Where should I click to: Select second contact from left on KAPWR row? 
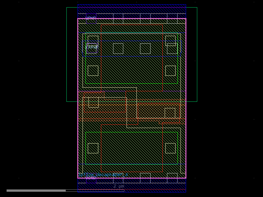pyautogui.click(x=118, y=49)
